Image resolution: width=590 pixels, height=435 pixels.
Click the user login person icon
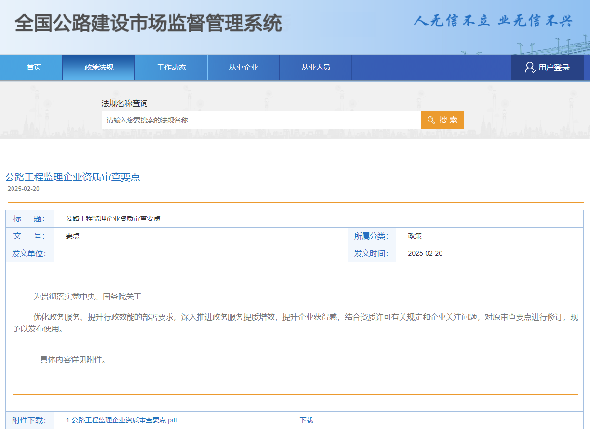pyautogui.click(x=529, y=67)
